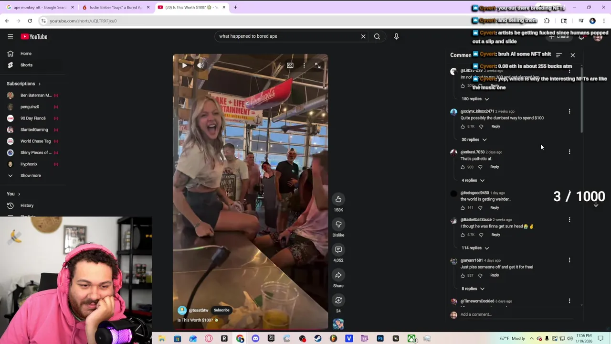This screenshot has width=611, height=344.
Task: Open a new browser tab
Action: point(235,7)
